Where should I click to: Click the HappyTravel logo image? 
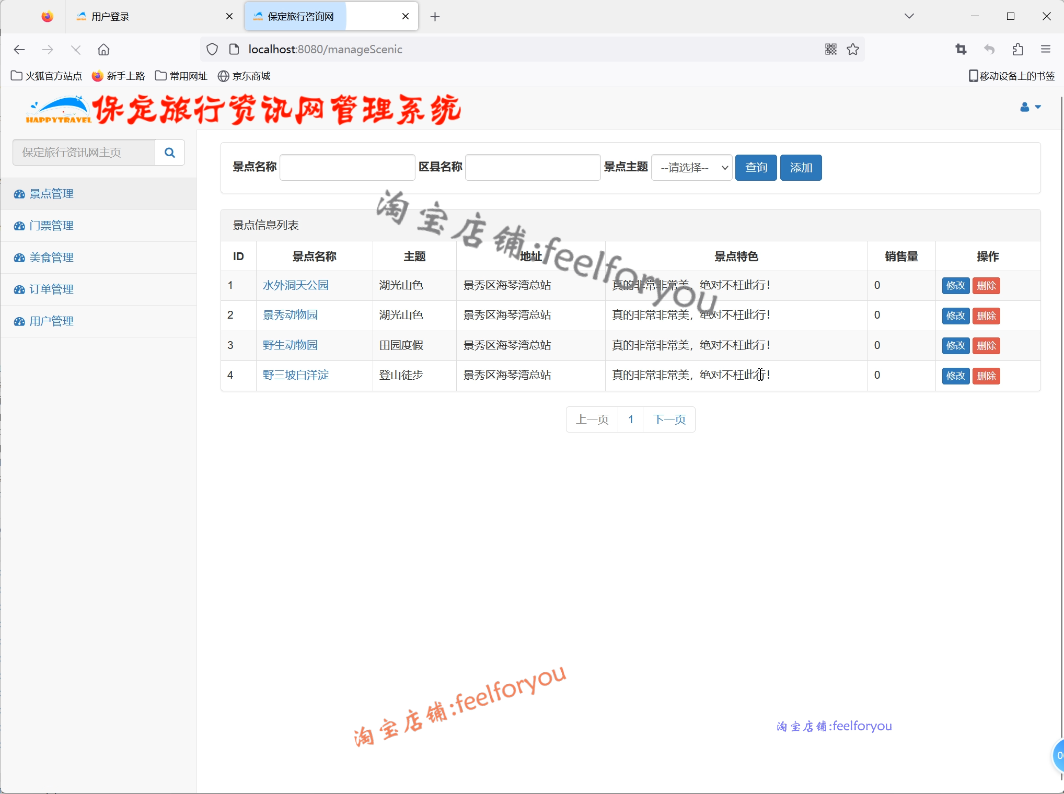click(59, 109)
